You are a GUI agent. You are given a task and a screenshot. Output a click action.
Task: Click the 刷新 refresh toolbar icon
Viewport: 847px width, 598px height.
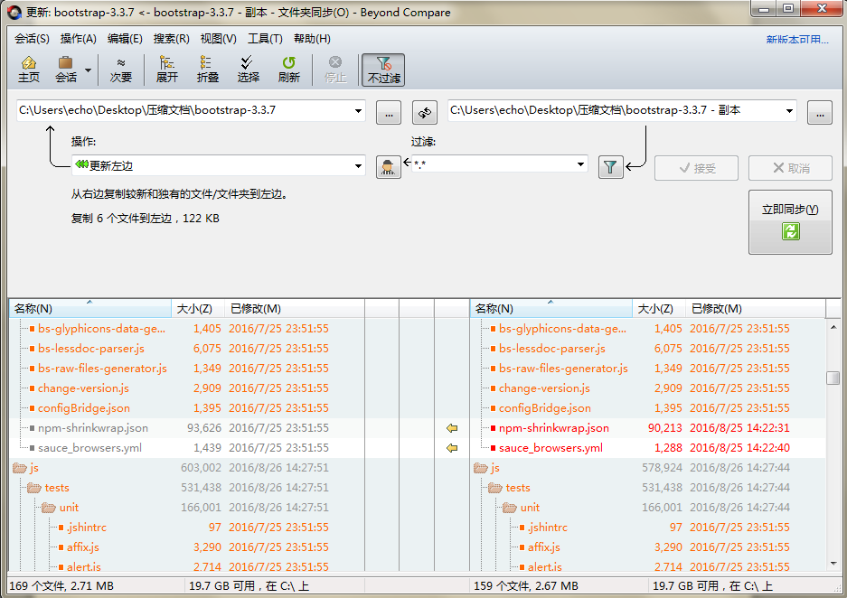click(x=288, y=69)
